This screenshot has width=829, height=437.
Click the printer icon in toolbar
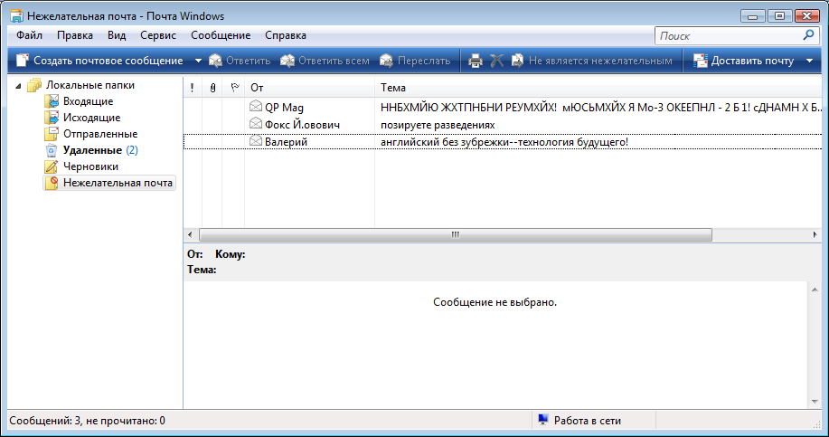pos(476,61)
